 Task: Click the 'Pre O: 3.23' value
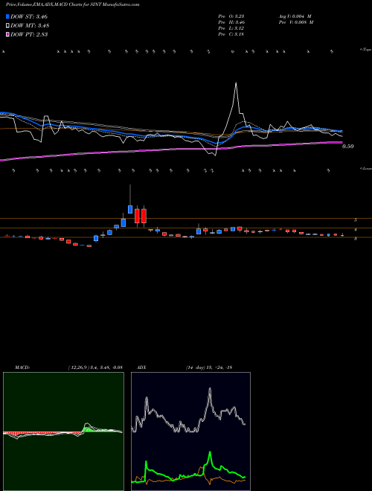click(231, 16)
